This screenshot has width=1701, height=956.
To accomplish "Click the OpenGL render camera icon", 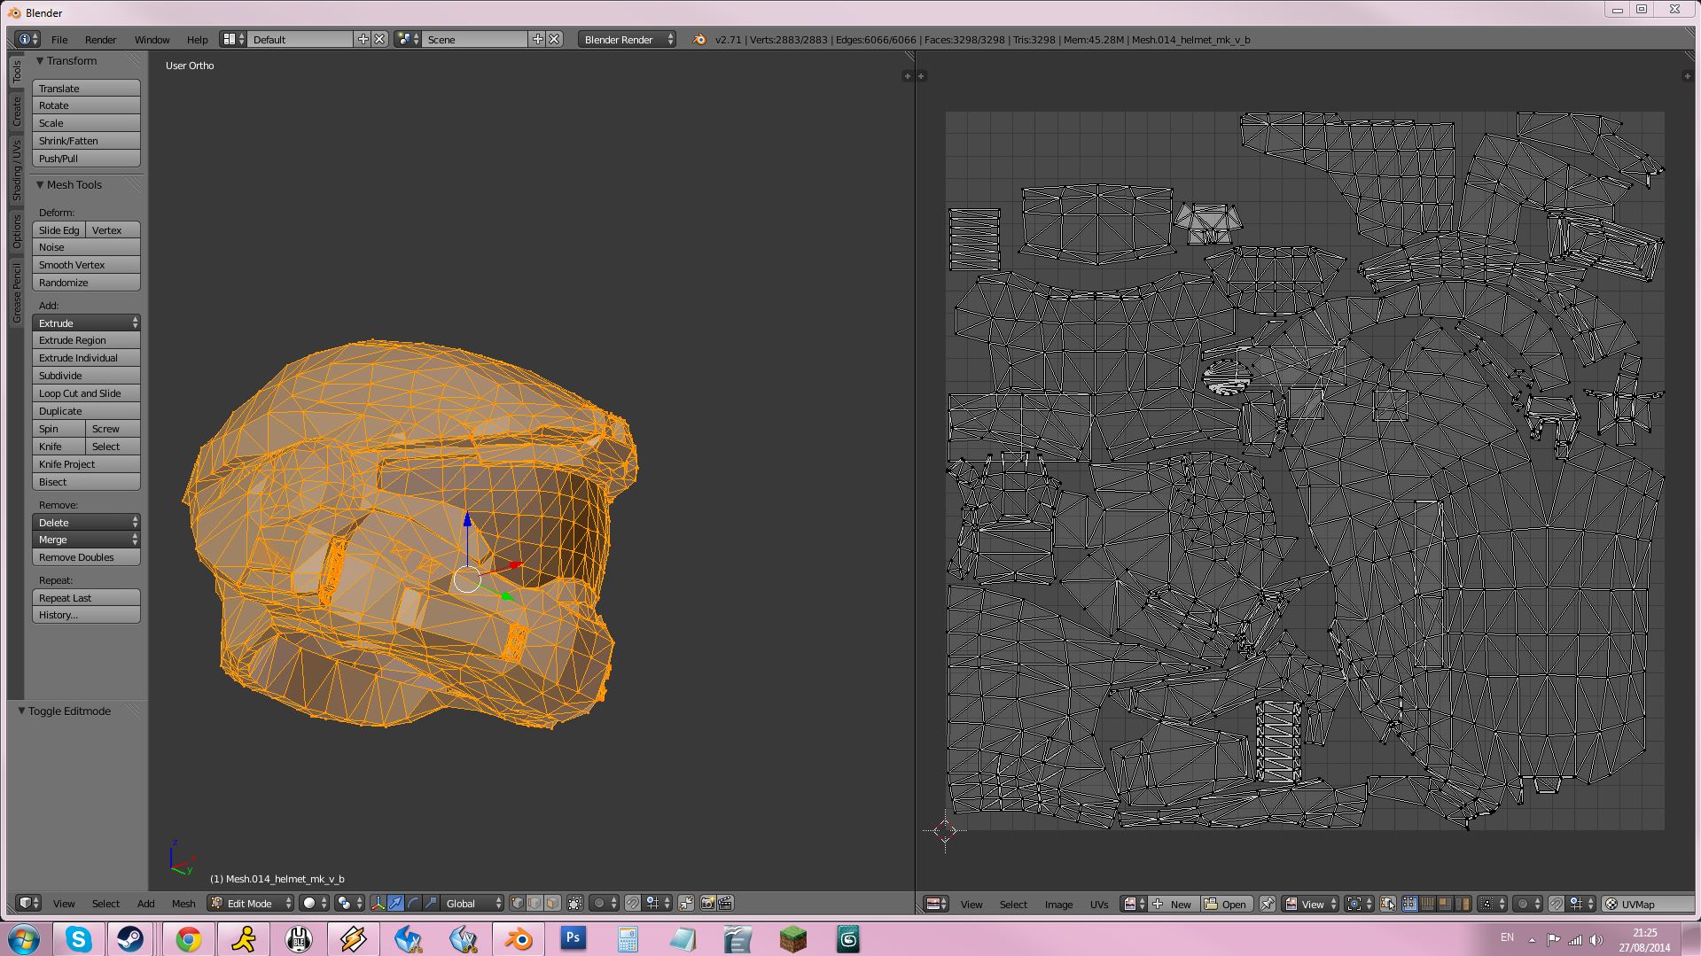I will click(x=707, y=903).
